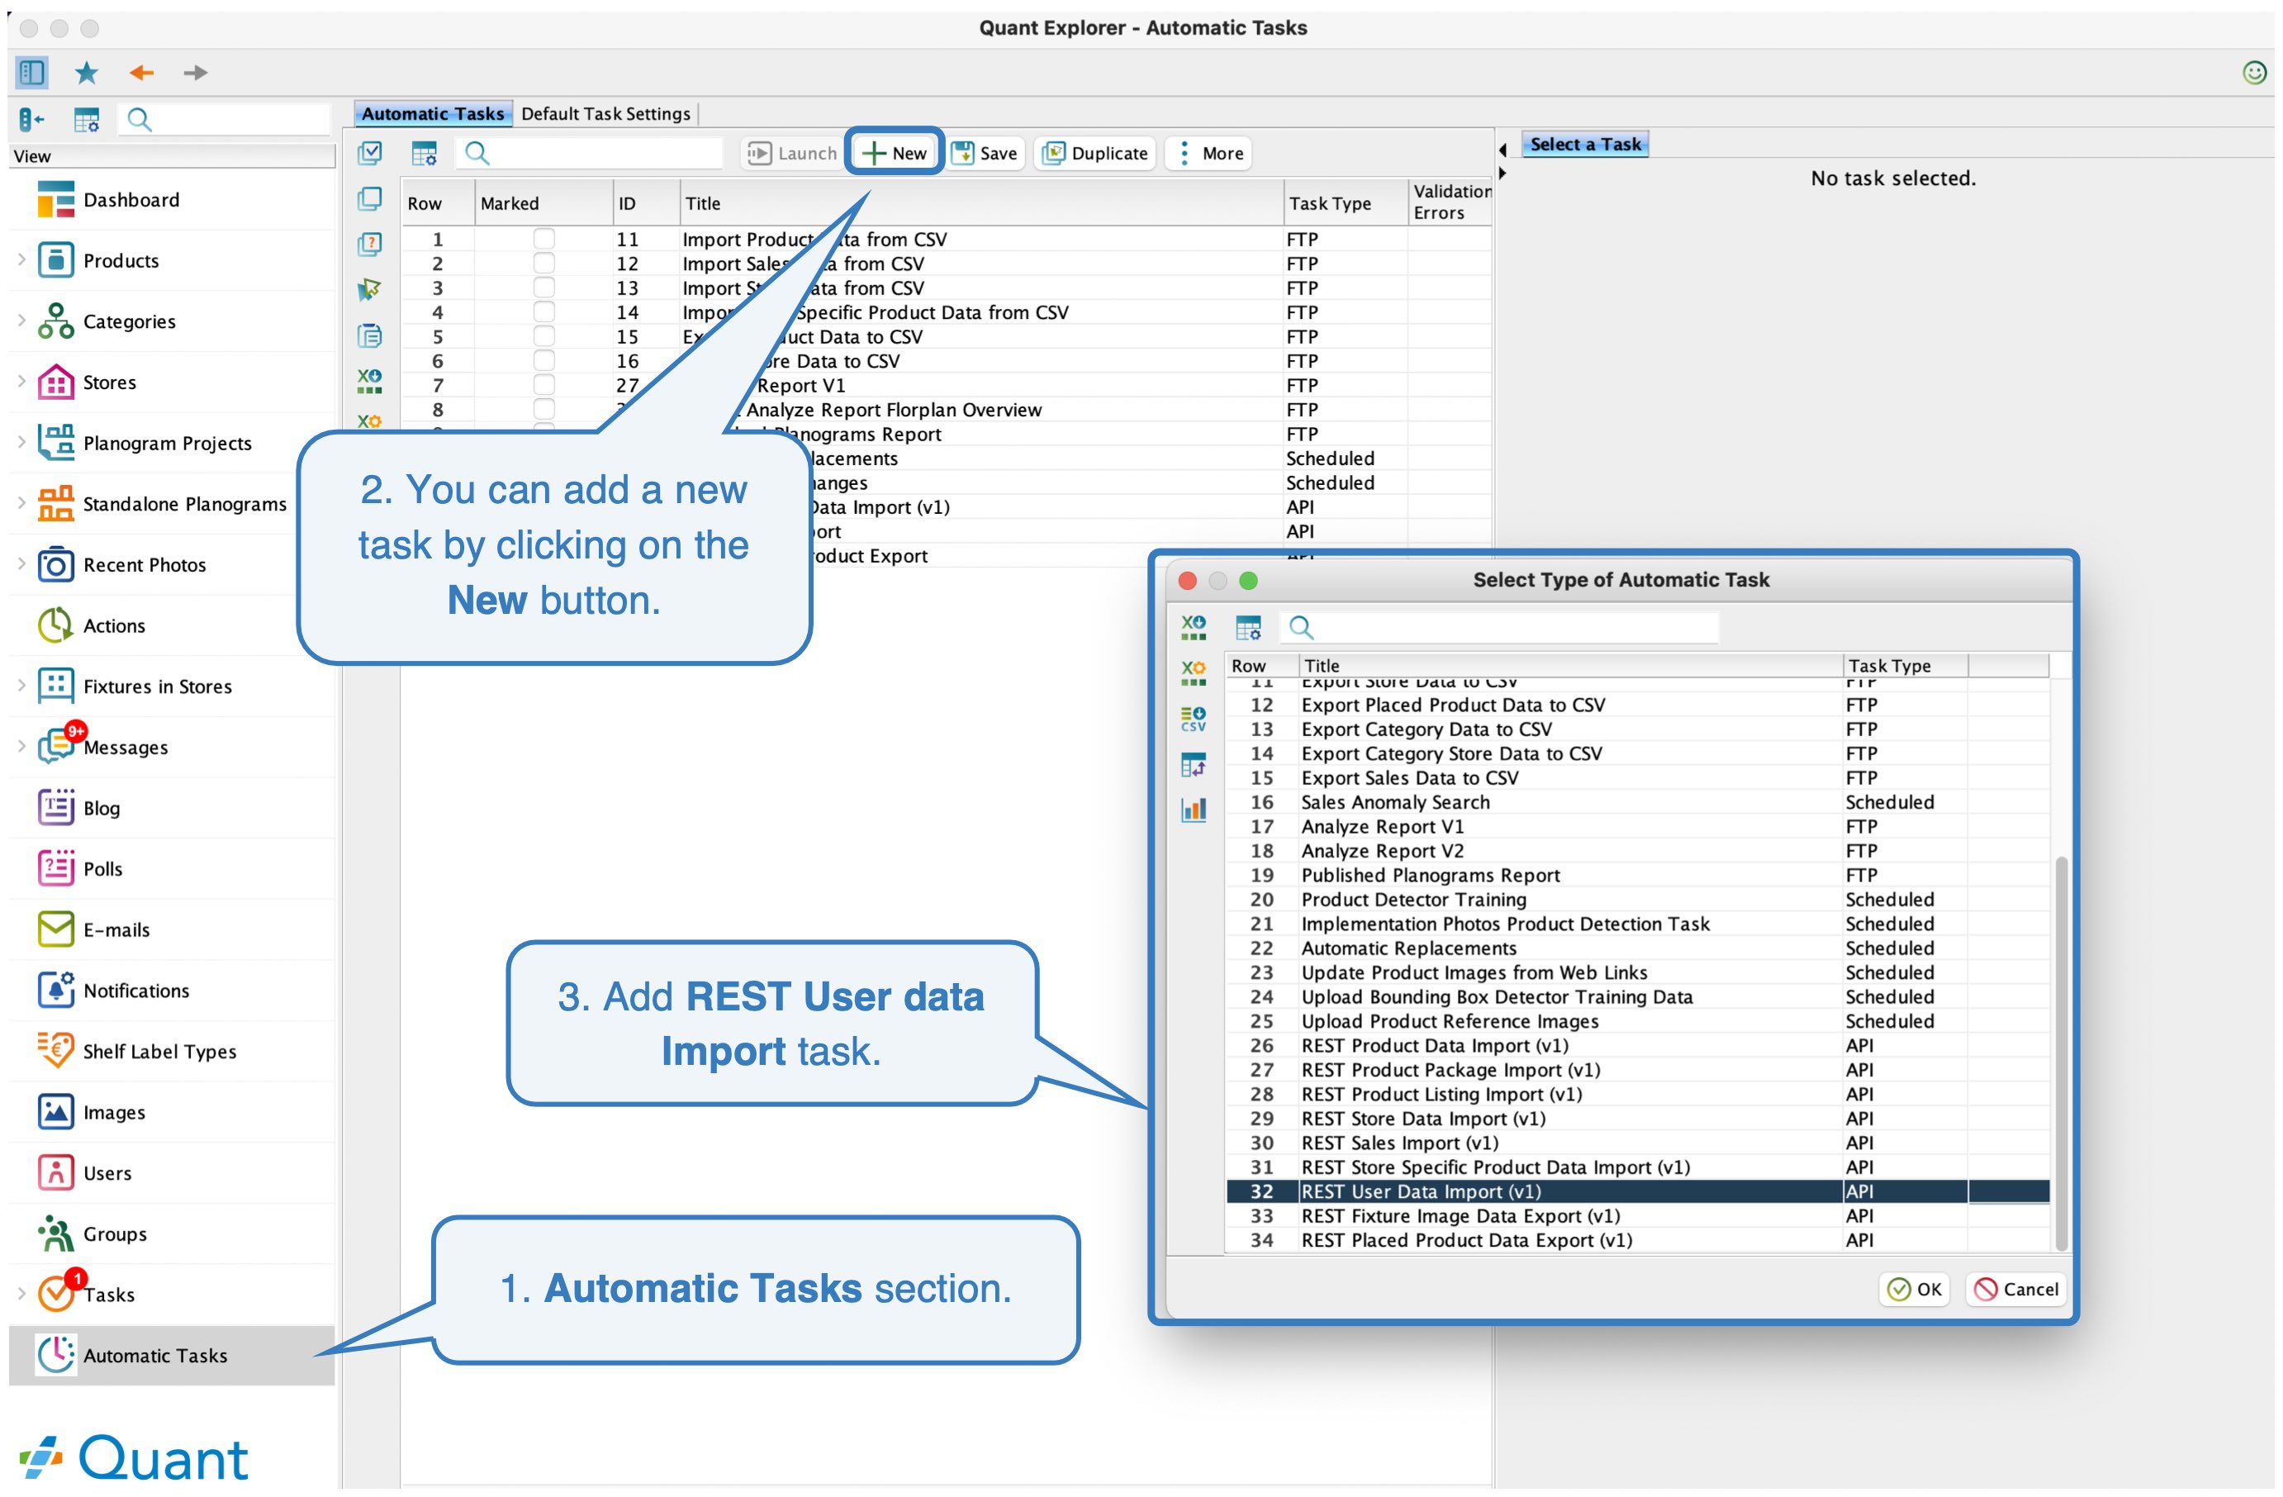This screenshot has width=2283, height=1497.
Task: Click the Duplicate button
Action: click(x=1095, y=153)
